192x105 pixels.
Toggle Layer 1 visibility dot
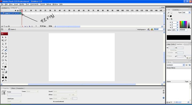tap(15, 13)
